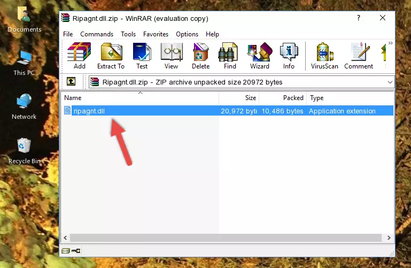Start VirusScan on the archive
The image size is (411, 268).
(x=324, y=56)
